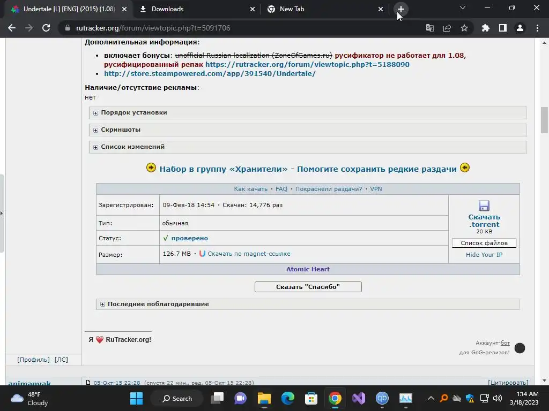Open Chrome three-dot menu

pos(537,28)
